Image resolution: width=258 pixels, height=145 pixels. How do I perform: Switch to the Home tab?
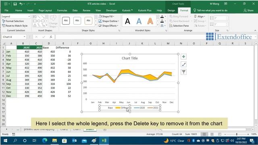(19, 10)
